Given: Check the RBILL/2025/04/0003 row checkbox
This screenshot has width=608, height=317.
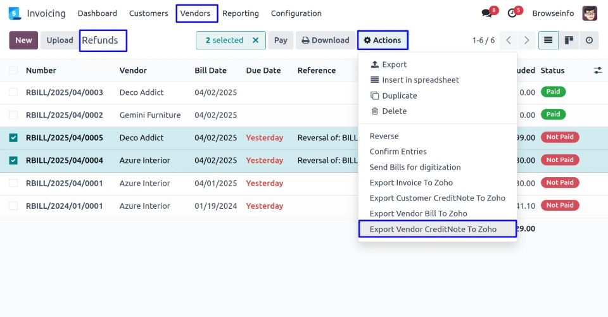Looking at the screenshot, I should click(13, 92).
